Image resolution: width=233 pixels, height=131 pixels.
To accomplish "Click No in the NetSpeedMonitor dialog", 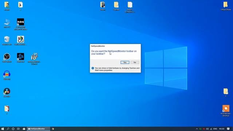I will coord(135,62).
